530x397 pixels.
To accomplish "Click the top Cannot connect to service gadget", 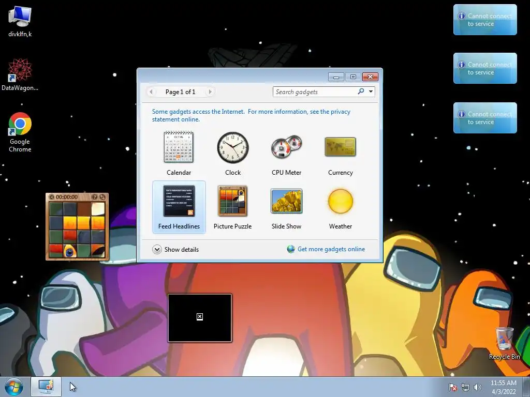I will [x=485, y=20].
